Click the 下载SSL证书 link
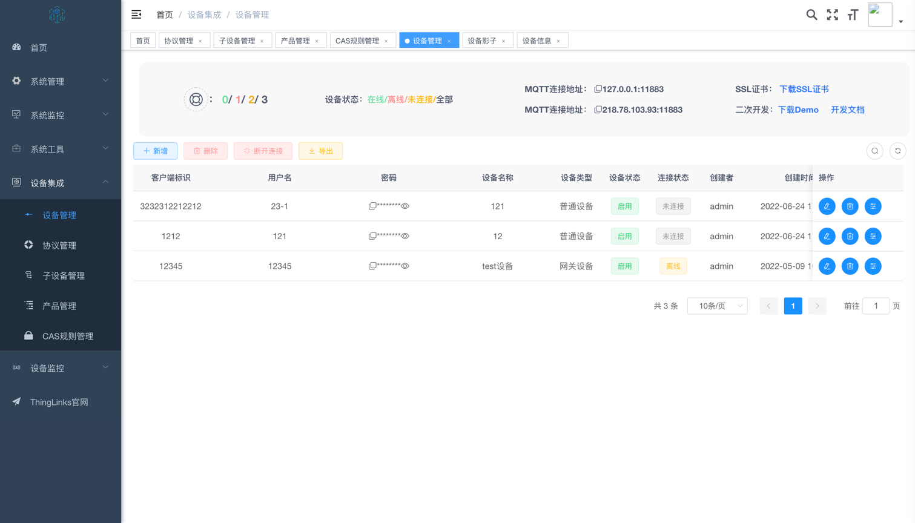The height and width of the screenshot is (523, 915). coord(804,88)
